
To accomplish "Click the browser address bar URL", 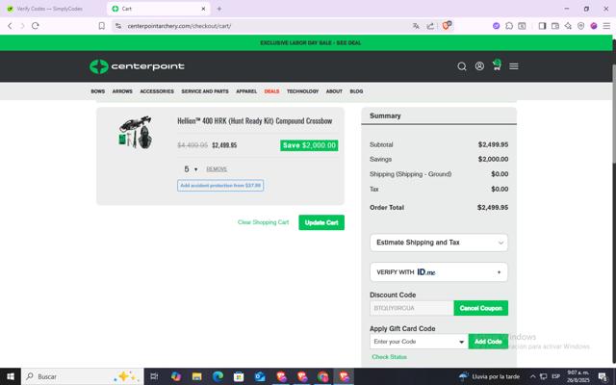I will tap(179, 26).
